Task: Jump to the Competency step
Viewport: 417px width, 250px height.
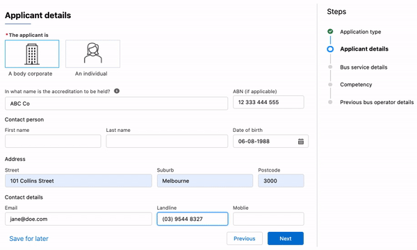Action: pos(356,85)
